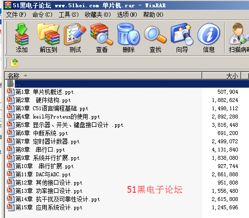249x218 pixels.
Task: Click the 添加 (Add) toolbar icon
Action: point(21,38)
